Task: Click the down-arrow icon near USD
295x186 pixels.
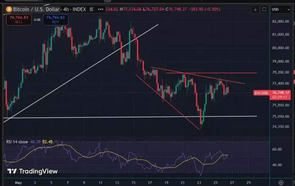Action: 255,9
